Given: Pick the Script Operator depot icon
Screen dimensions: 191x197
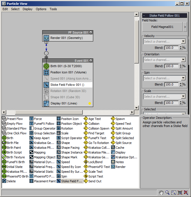Looking at the screenshot, I should pyautogui.click(x=59, y=138).
